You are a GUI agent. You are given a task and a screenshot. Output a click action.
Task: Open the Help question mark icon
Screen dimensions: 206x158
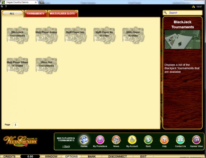(164, 140)
